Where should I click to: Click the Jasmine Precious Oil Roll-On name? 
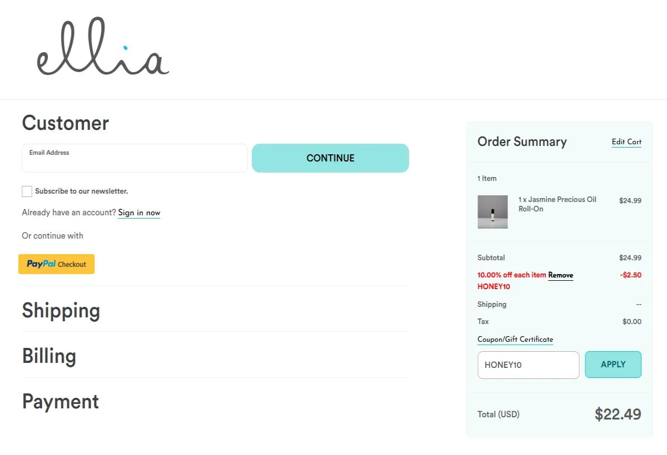pos(557,204)
